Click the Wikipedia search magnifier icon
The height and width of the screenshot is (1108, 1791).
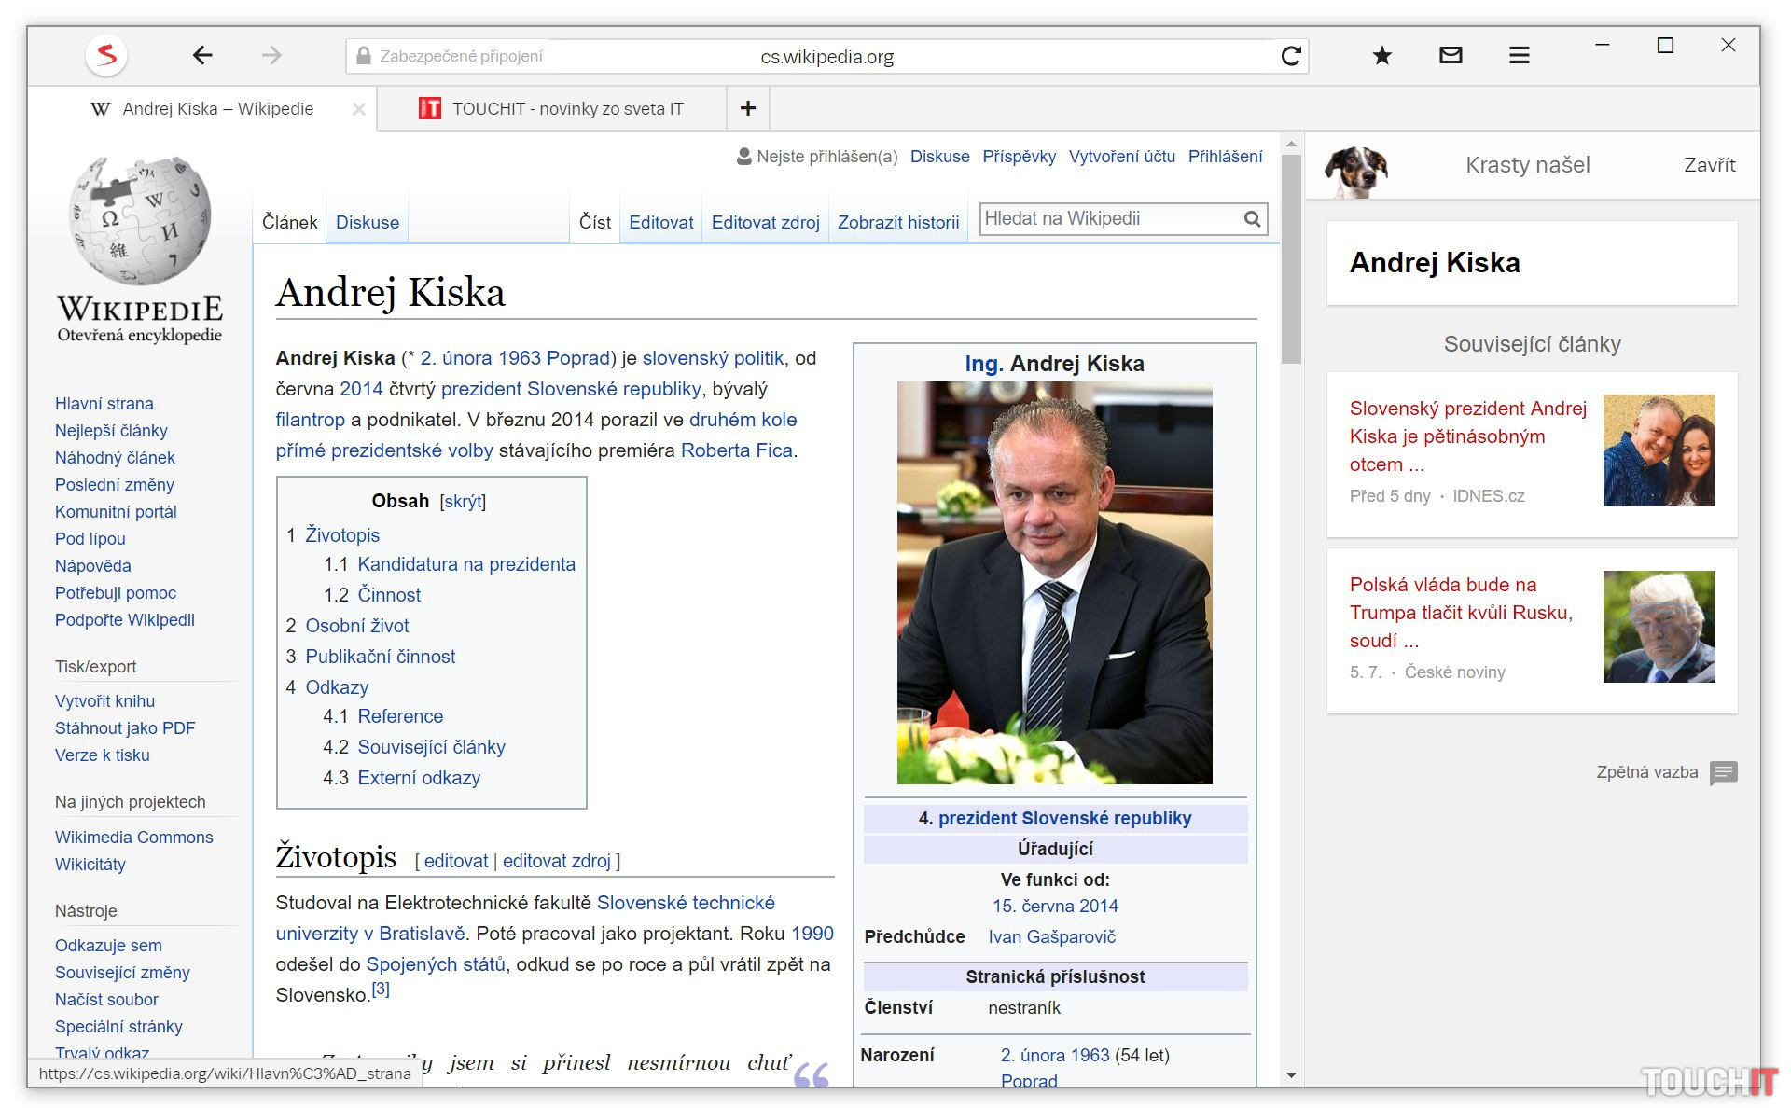point(1252,219)
